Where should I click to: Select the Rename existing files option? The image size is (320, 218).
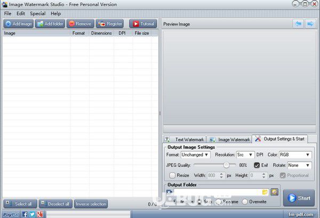click(x=219, y=202)
